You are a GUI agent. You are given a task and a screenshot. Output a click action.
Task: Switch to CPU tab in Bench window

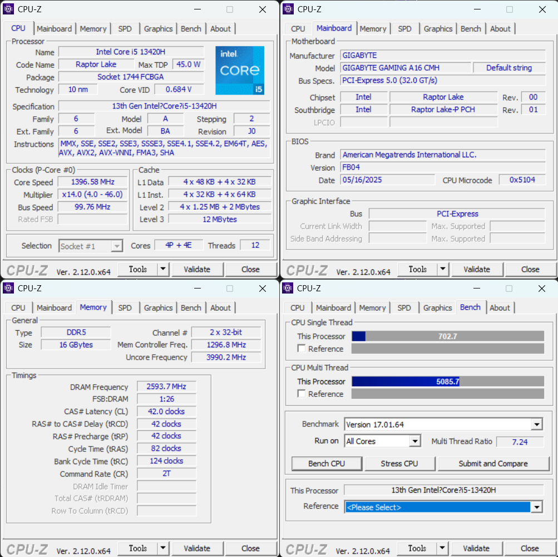[x=298, y=307]
